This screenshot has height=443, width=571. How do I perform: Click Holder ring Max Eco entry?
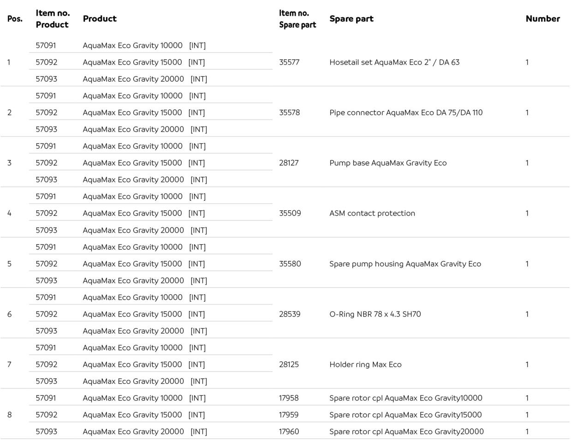[365, 365]
